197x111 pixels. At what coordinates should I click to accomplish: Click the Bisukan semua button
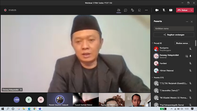[x=182, y=43]
